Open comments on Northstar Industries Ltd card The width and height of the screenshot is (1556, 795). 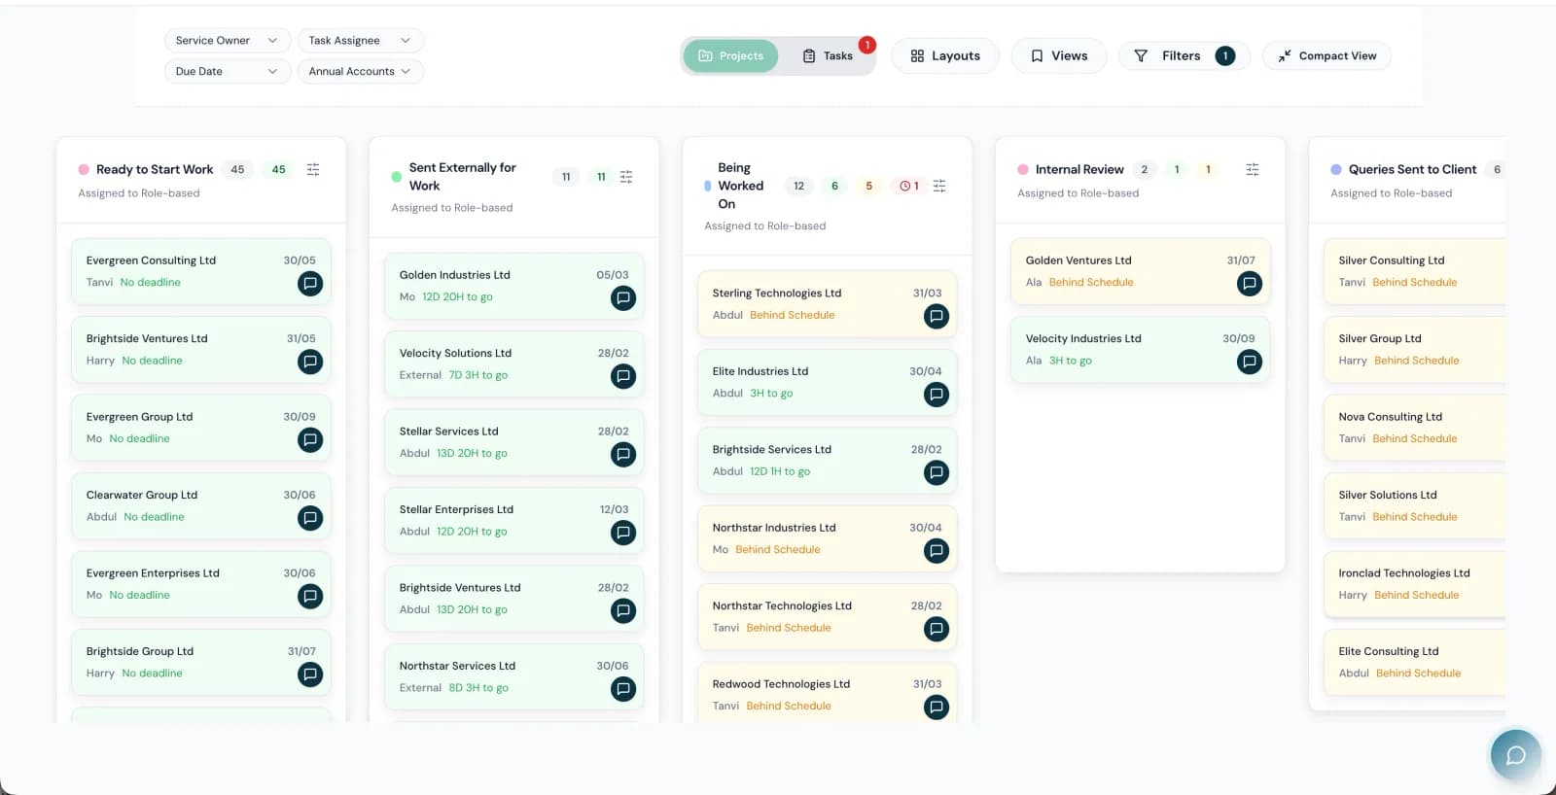(x=937, y=551)
